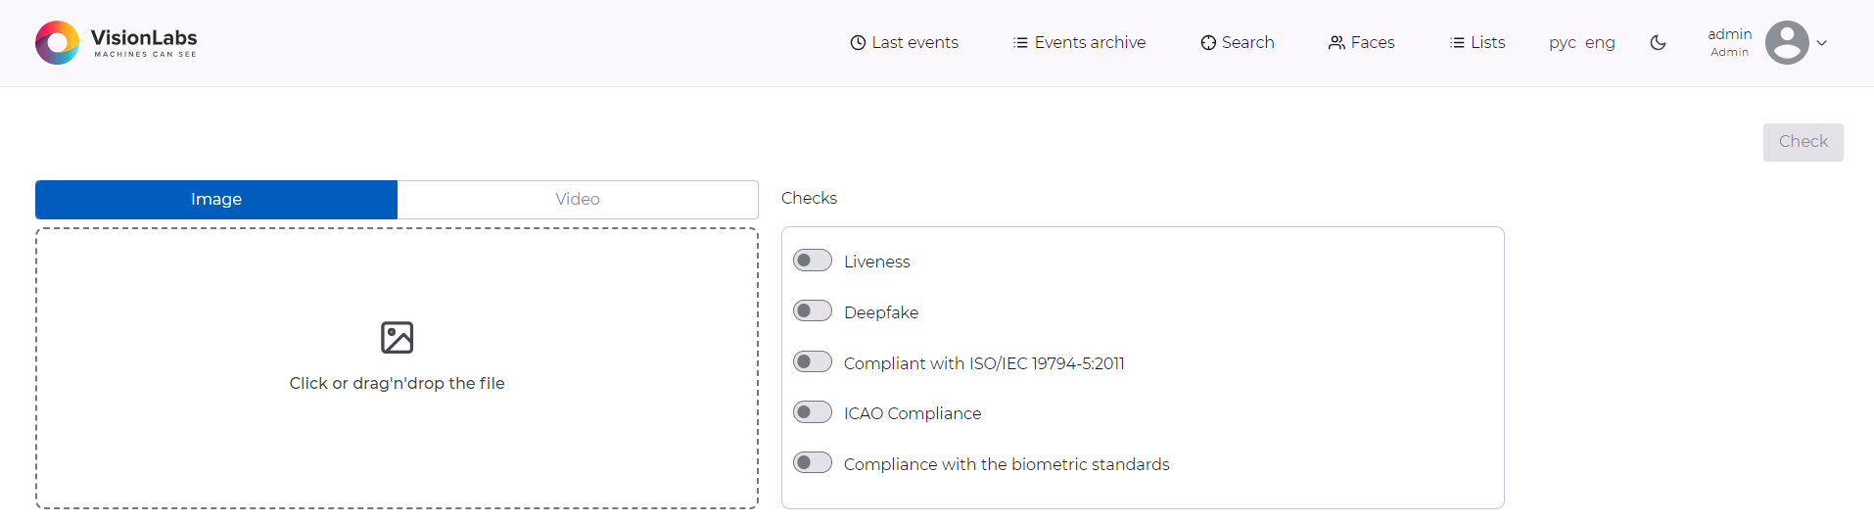Click the admin user avatar icon
1874x524 pixels.
[1787, 43]
